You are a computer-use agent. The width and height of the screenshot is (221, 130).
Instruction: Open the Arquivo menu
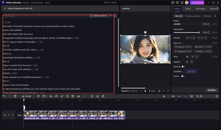click(x=26, y=2)
